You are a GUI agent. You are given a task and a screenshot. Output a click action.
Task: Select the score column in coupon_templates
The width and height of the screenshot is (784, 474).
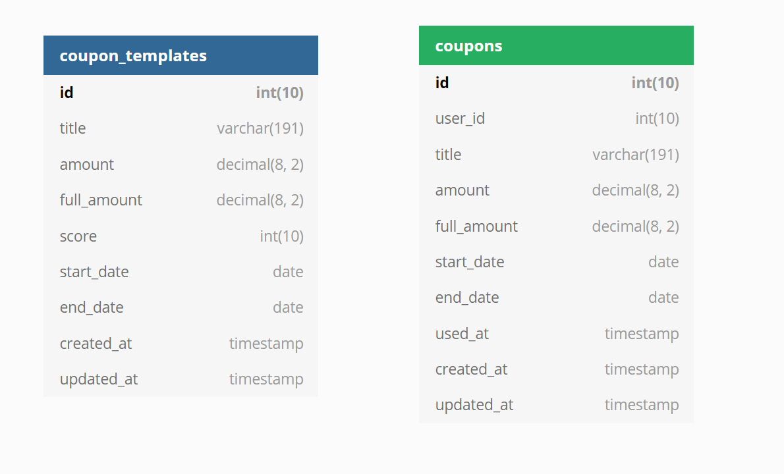(x=181, y=236)
